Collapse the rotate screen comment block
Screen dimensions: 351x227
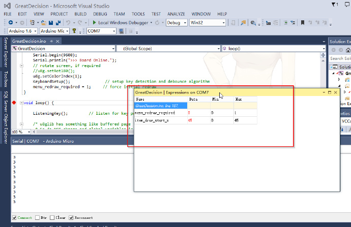point(21,66)
